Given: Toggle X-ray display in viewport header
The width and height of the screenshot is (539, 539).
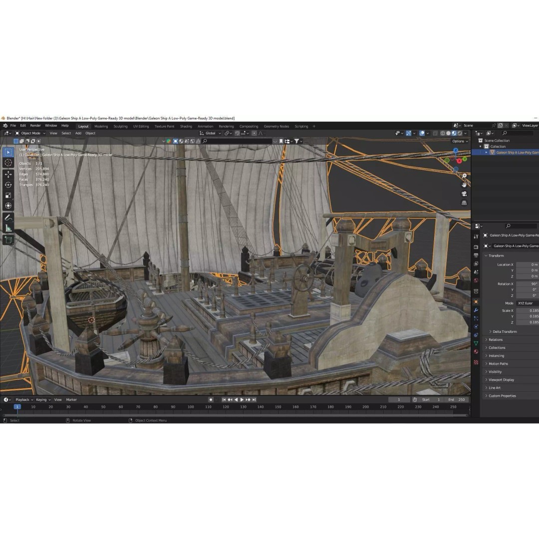Looking at the screenshot, I should coord(435,133).
